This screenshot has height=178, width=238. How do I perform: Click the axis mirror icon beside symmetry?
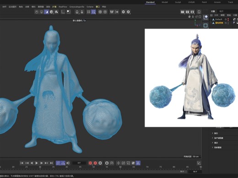pyautogui.click(x=117, y=12)
